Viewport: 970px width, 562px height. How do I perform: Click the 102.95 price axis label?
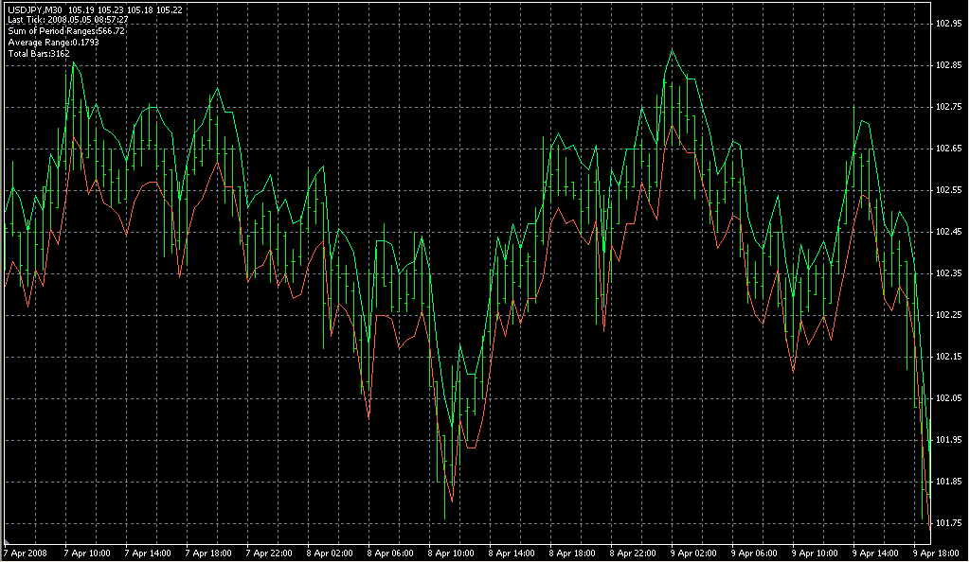(948, 24)
